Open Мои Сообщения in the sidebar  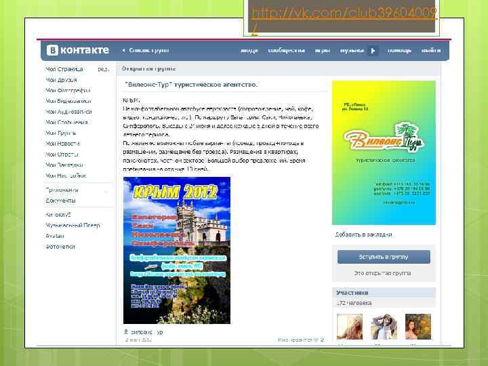[x=66, y=122]
